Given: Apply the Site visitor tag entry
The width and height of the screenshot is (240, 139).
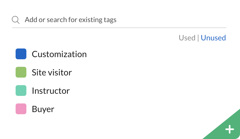Looking at the screenshot, I should point(52,72).
